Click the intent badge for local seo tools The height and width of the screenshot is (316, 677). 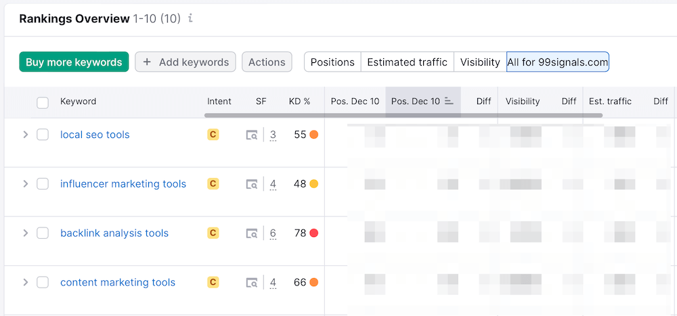click(x=213, y=135)
